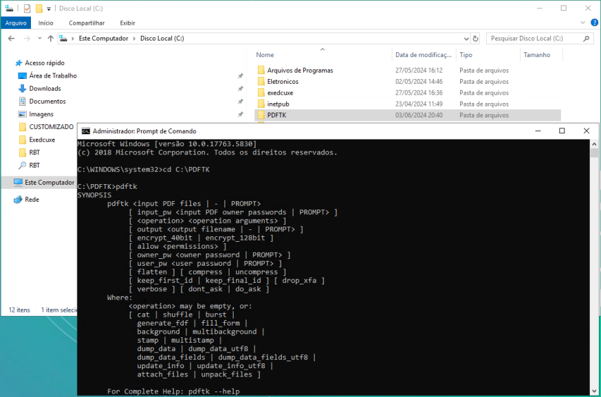Screen dimensions: 601x397
Task: Open the Customize Quick Access Toolbar dropdown
Action: (x=49, y=9)
